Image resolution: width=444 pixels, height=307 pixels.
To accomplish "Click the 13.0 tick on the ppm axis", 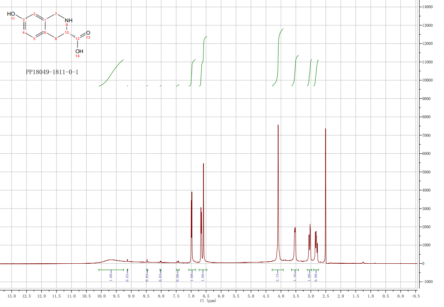I will click(x=12, y=296).
